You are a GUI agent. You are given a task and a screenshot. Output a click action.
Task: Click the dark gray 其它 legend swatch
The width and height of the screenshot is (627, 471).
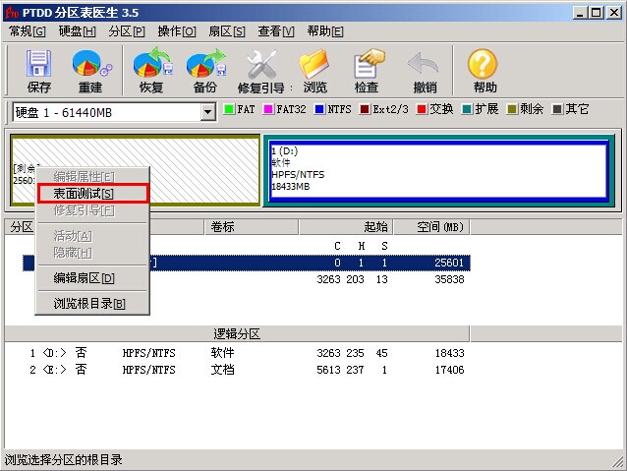tap(556, 109)
